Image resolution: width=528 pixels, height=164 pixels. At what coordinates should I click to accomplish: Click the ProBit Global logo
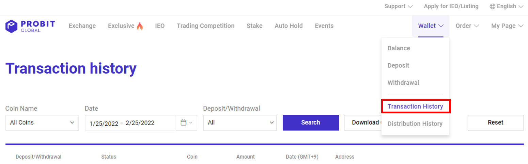(30, 26)
